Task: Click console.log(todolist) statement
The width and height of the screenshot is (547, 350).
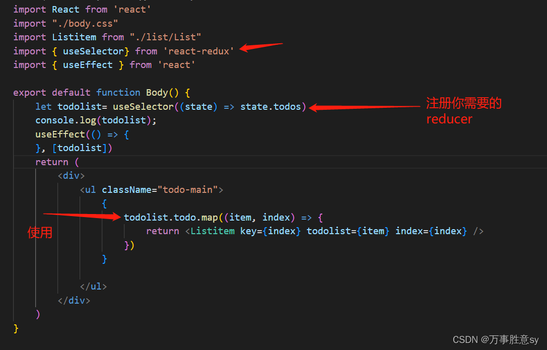Action: click(96, 120)
